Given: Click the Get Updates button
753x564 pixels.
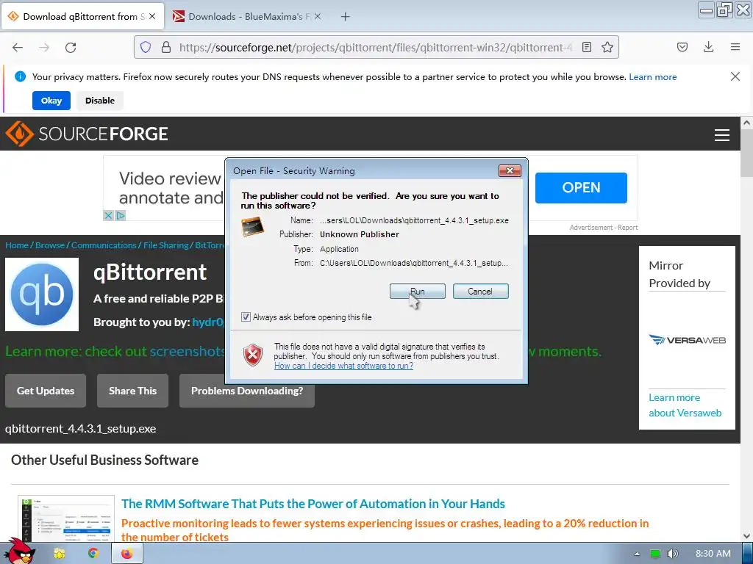Looking at the screenshot, I should tap(46, 391).
